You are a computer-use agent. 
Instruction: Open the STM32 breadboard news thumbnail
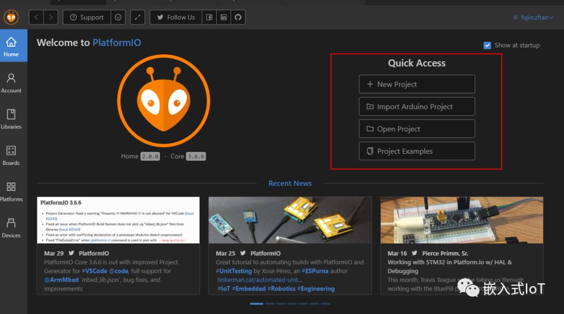coord(462,220)
